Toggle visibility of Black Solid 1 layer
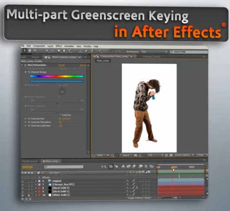The height and width of the screenshot is (211, 230). pyautogui.click(x=22, y=192)
